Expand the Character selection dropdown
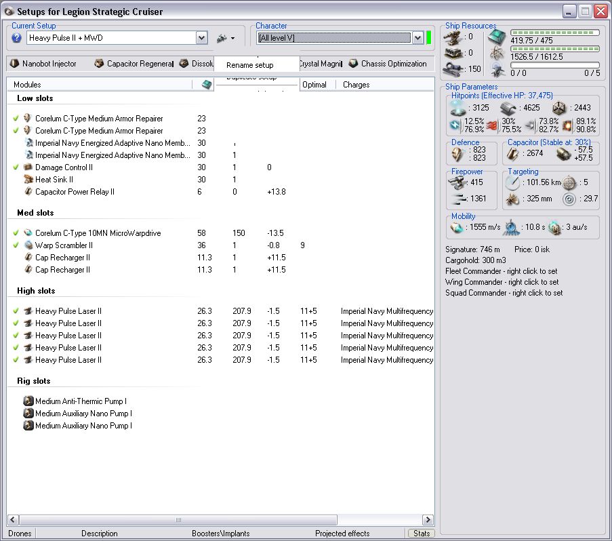Image resolution: width=612 pixels, height=541 pixels. click(417, 39)
